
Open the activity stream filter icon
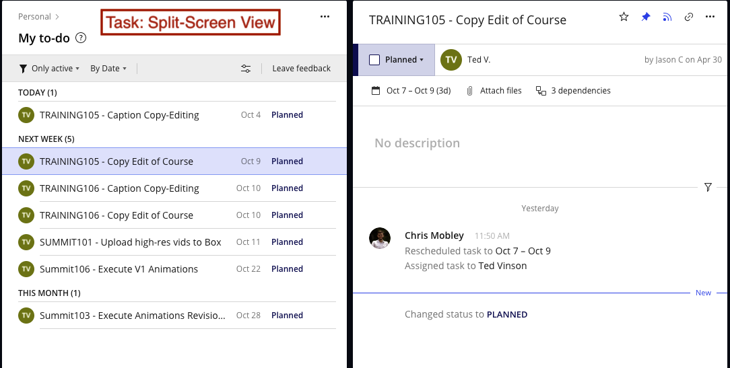point(708,188)
